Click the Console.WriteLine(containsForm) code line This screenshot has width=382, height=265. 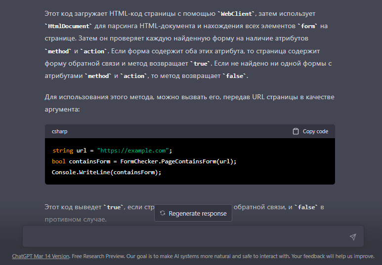(106, 172)
